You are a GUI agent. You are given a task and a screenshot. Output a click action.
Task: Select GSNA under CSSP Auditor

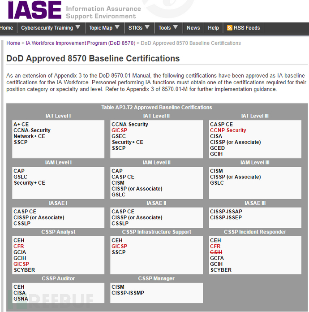(21, 299)
